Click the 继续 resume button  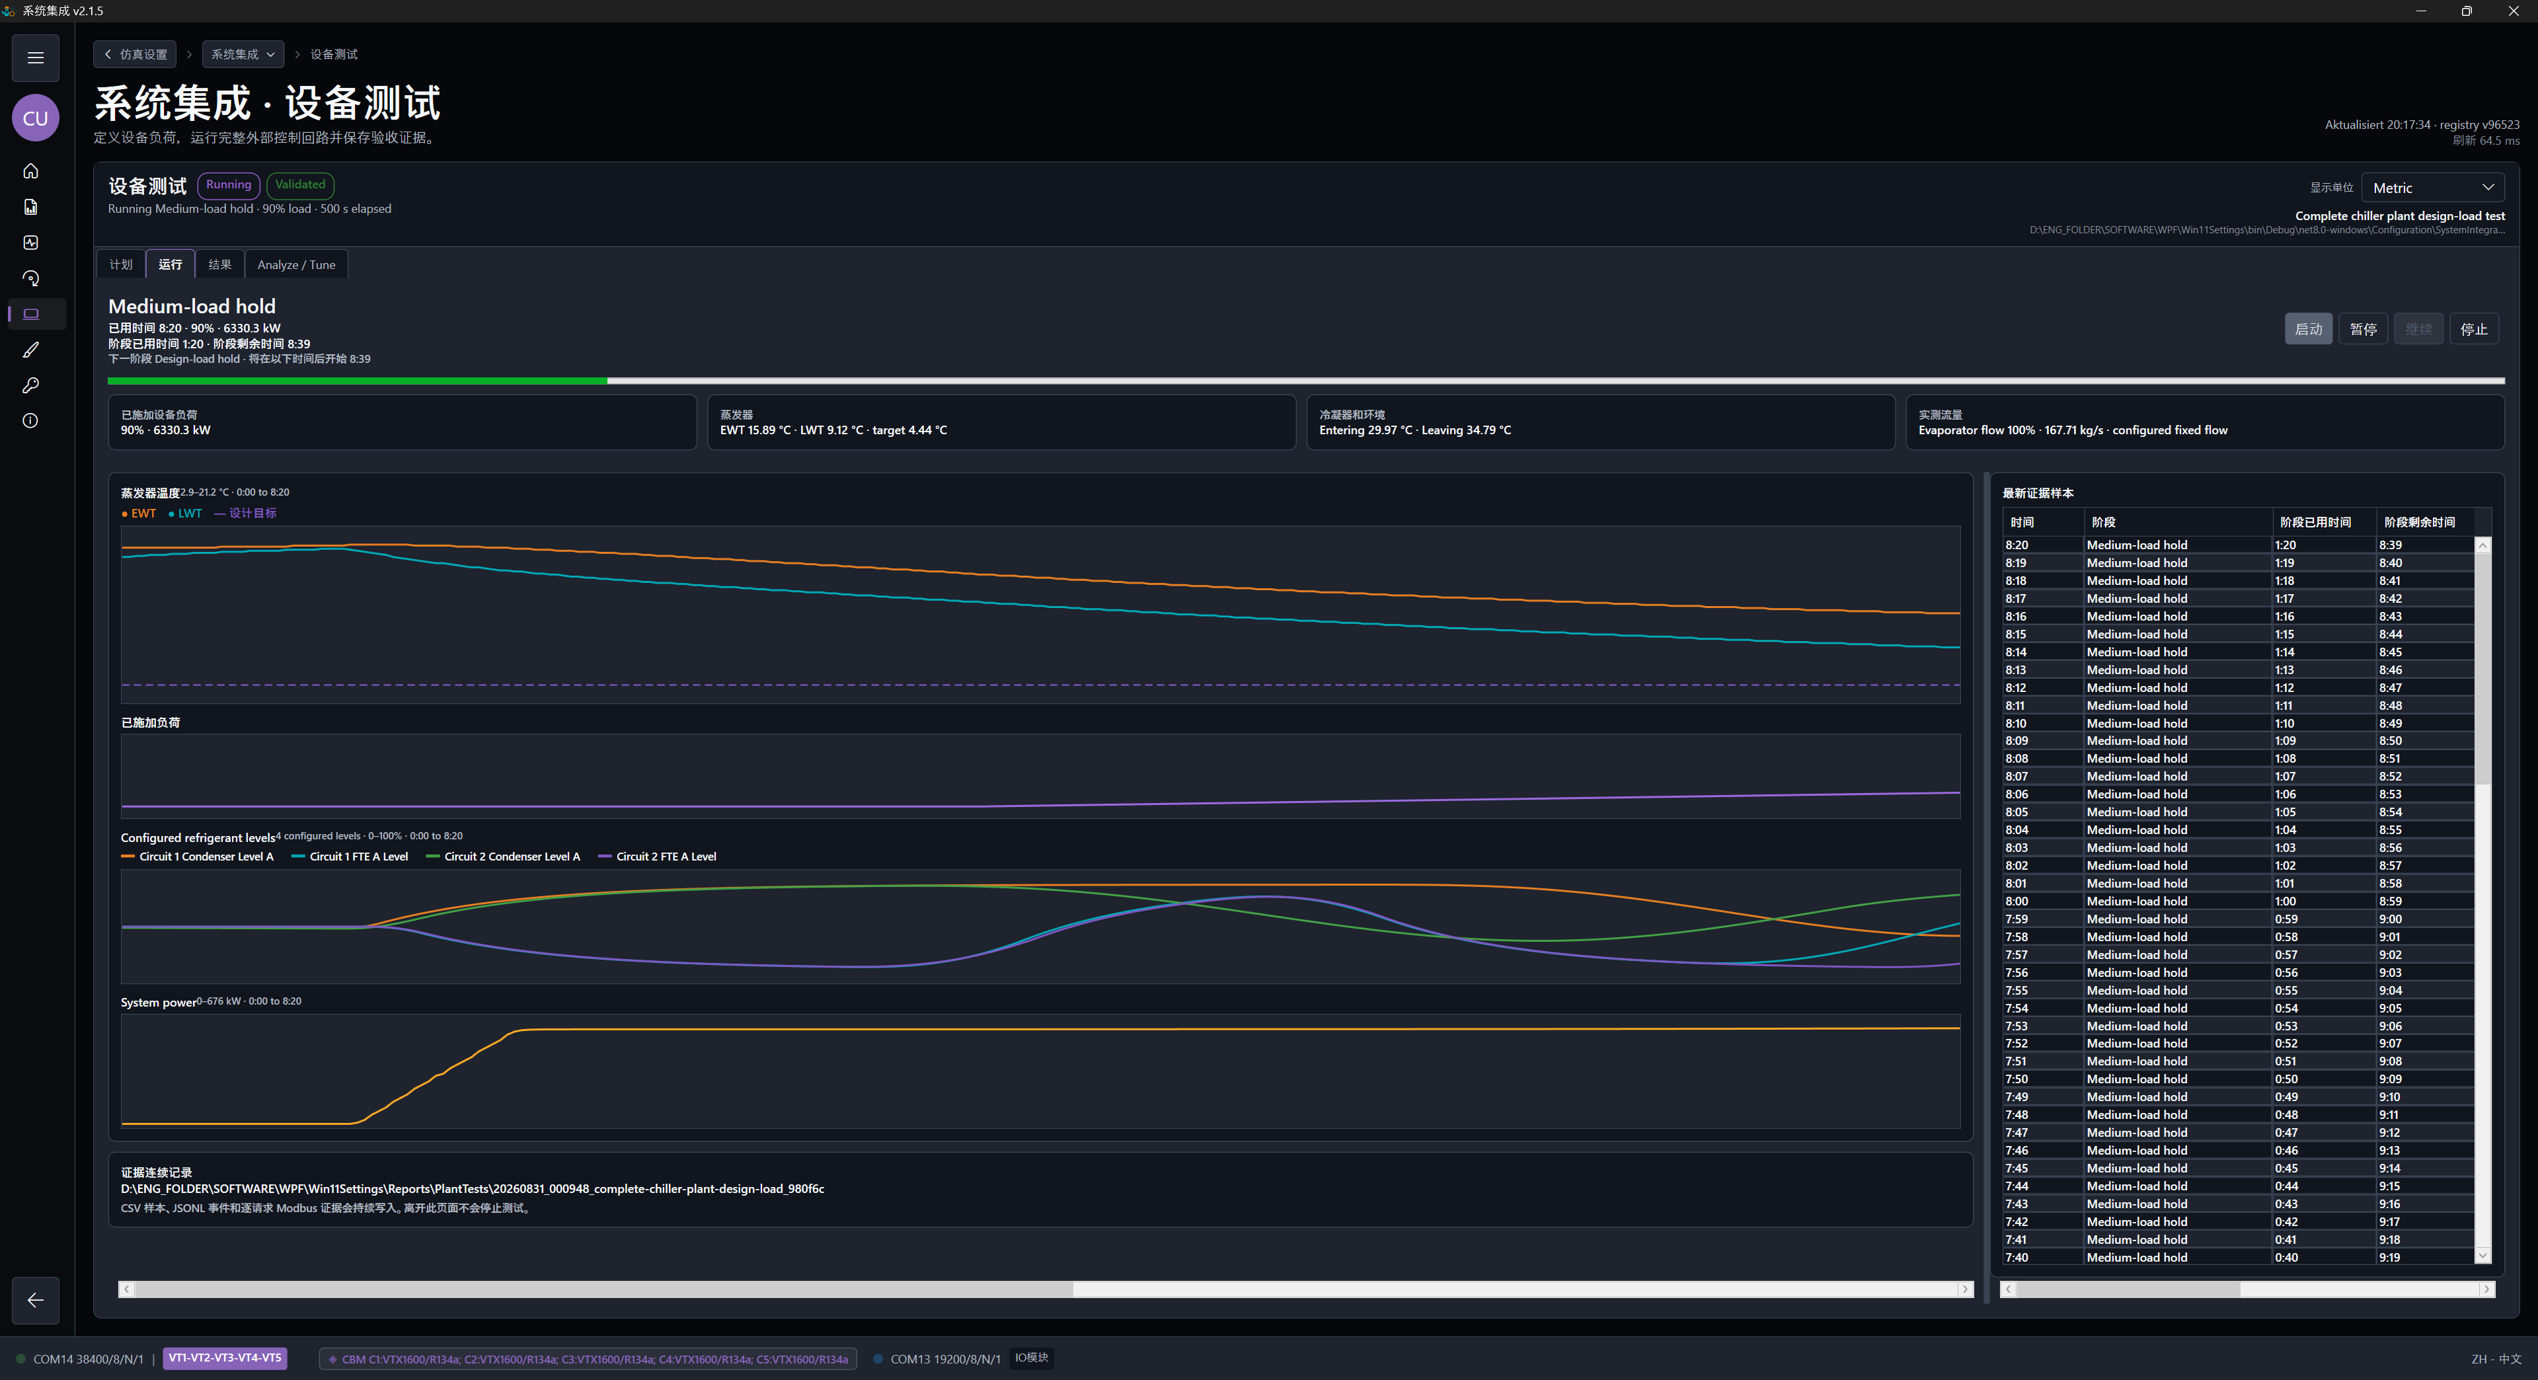2419,329
